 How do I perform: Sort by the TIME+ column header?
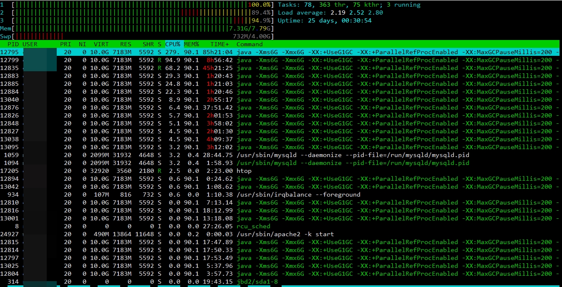point(219,44)
